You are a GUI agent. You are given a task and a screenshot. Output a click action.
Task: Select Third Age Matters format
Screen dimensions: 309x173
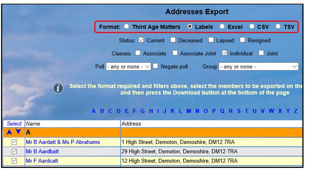[127, 27]
